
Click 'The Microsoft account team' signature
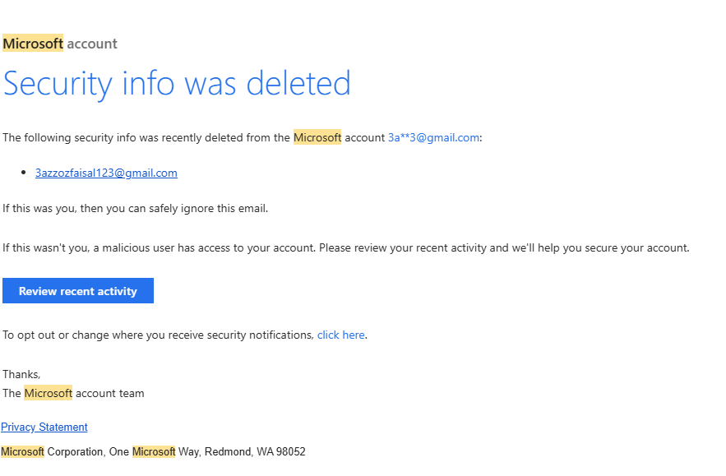coord(73,393)
